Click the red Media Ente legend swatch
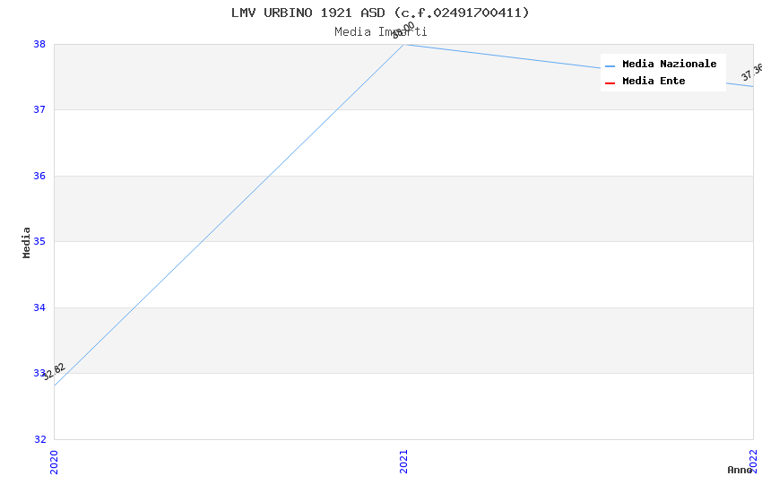 [610, 83]
